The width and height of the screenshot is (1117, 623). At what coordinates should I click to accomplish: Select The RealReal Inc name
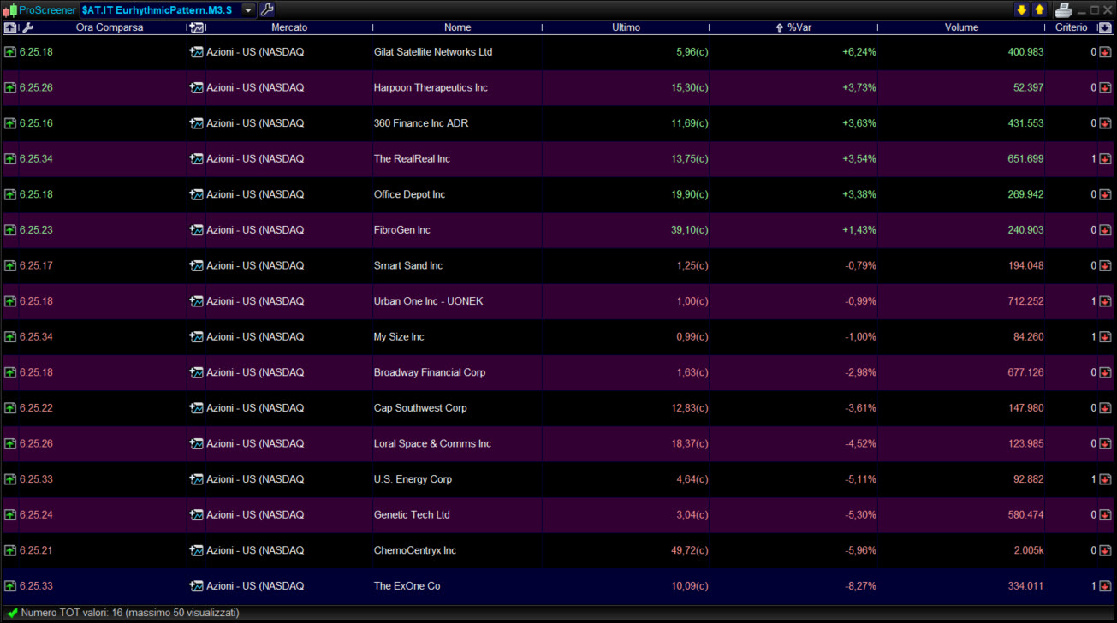[412, 159]
